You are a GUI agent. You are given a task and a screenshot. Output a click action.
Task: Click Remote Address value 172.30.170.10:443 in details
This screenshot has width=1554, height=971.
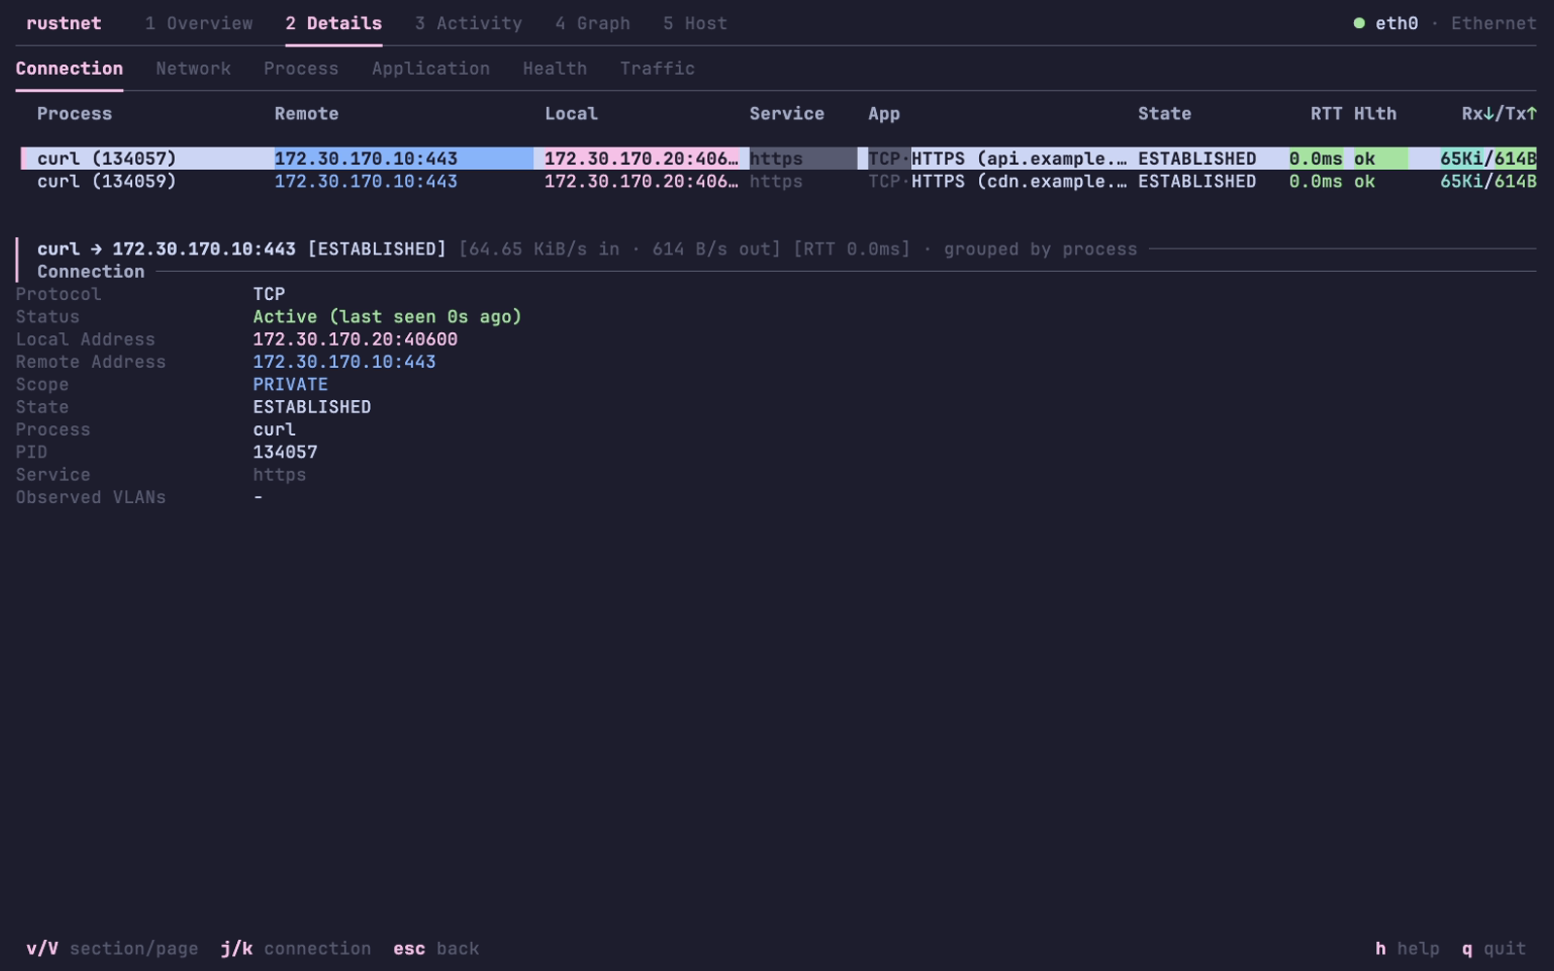click(345, 362)
